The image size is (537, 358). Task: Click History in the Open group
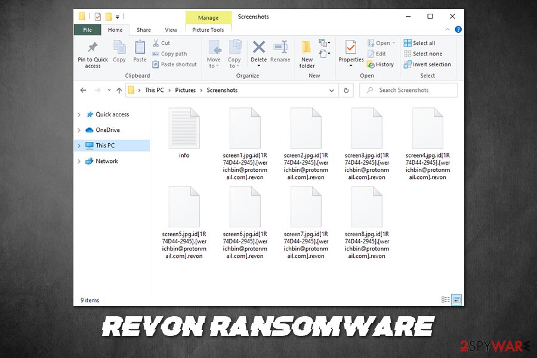[380, 64]
